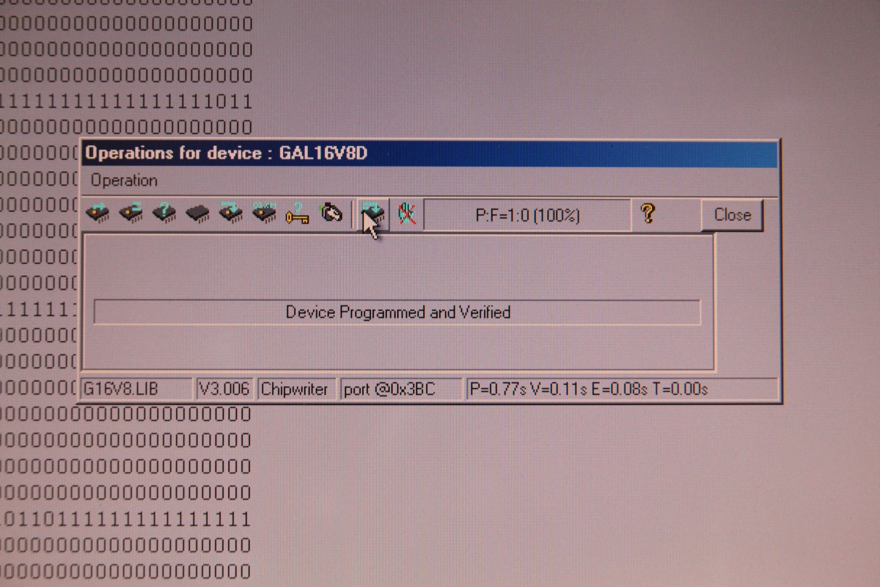The image size is (880, 587).
Task: Click the chip icon with down arrow
Action: click(x=230, y=214)
